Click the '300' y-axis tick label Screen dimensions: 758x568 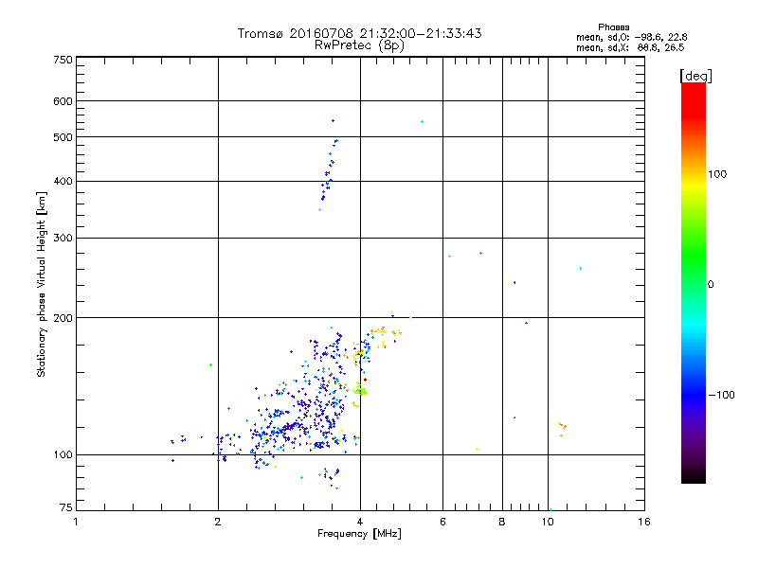(63, 238)
